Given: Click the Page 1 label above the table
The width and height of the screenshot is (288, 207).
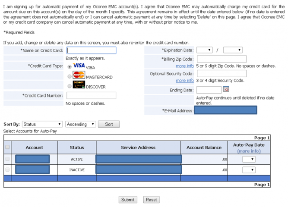Looking at the screenshot, I should (262, 138).
